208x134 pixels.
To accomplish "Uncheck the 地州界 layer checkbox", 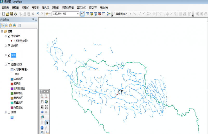I will pos(9,46).
